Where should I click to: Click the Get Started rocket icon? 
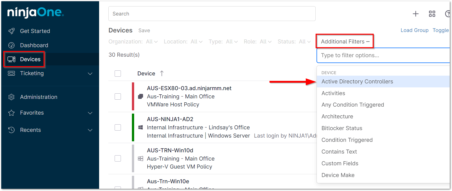(x=12, y=31)
